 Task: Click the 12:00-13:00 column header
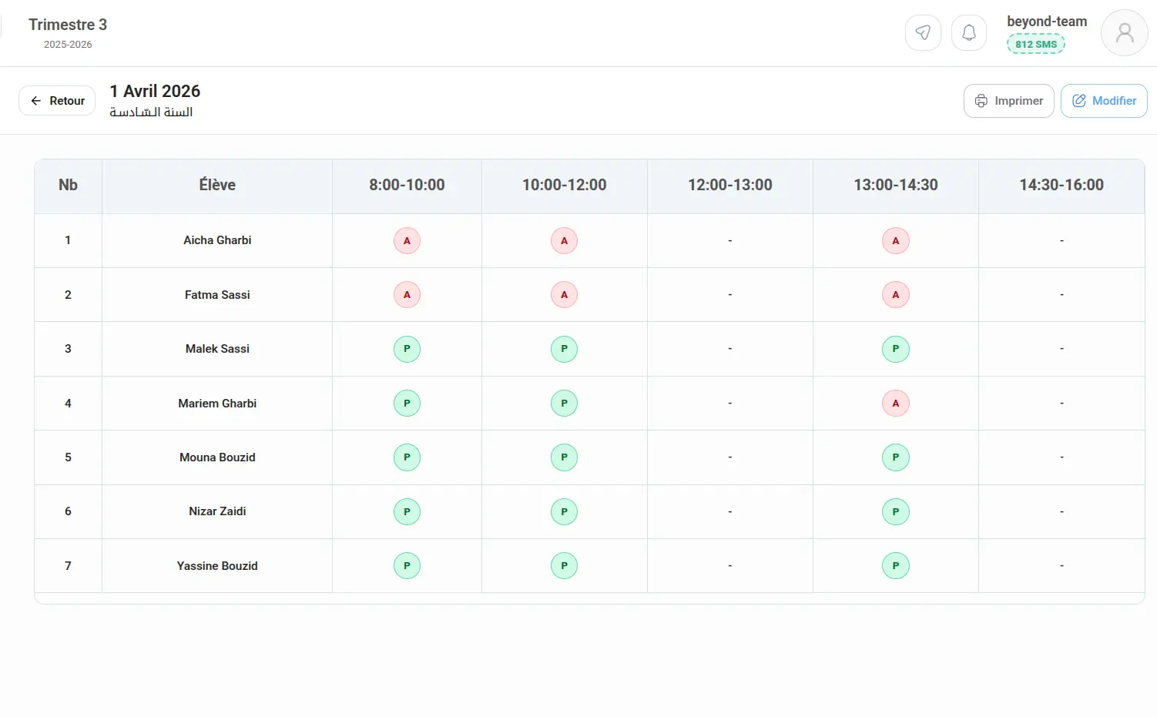tap(730, 186)
